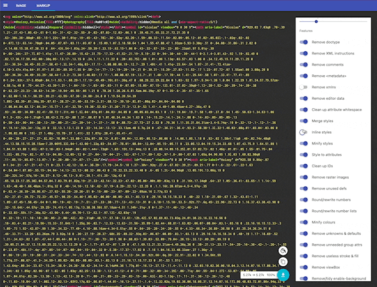The image size is (377, 287).
Task: Toggle Remove/tidy enable-background switch
Action: click(x=303, y=279)
